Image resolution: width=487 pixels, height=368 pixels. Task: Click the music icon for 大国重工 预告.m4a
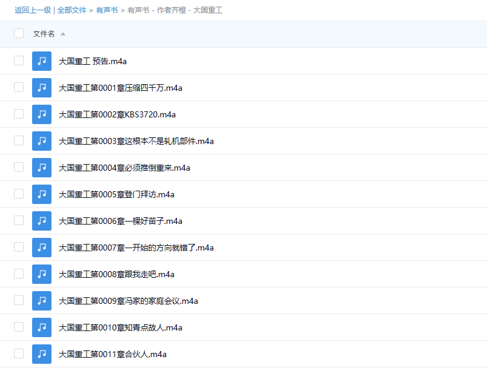tap(42, 61)
